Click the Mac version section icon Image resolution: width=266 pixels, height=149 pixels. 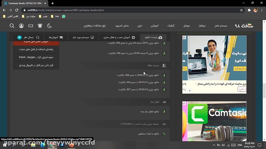tap(164, 66)
